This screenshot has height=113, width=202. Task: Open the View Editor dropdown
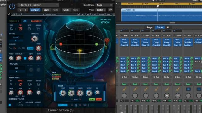coord(101,10)
